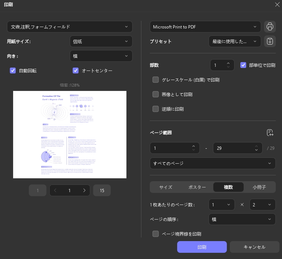Screen dimensions: 282x259
Task: Check ページ境界線を印刷 option
Action: [x=156, y=234]
